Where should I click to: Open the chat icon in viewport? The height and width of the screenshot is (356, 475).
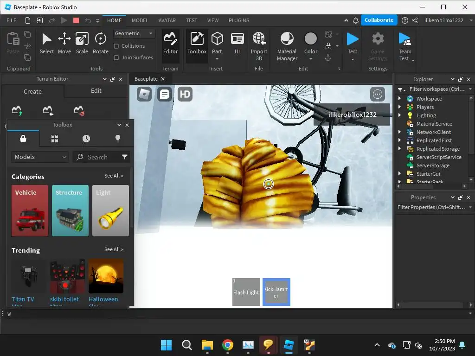[x=165, y=94]
